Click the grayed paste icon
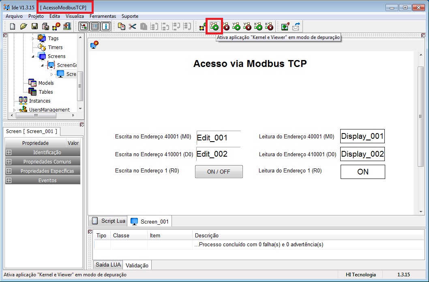 point(144,26)
